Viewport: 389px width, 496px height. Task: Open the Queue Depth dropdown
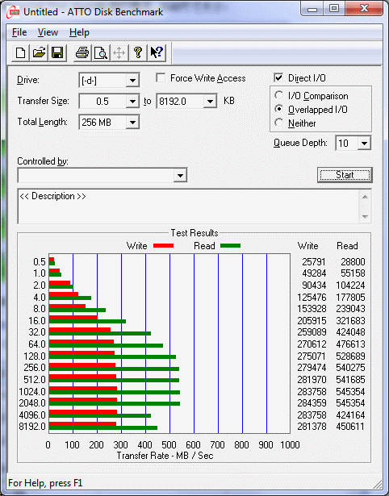tap(364, 144)
